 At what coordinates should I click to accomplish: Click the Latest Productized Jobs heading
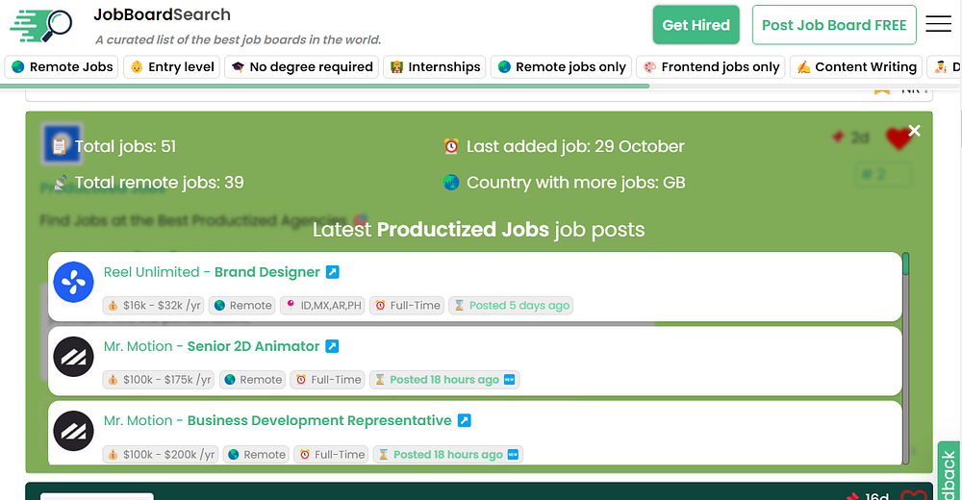pos(478,230)
